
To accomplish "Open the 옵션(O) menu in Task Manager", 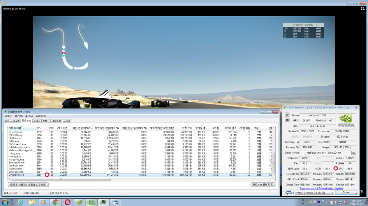I will (19, 116).
